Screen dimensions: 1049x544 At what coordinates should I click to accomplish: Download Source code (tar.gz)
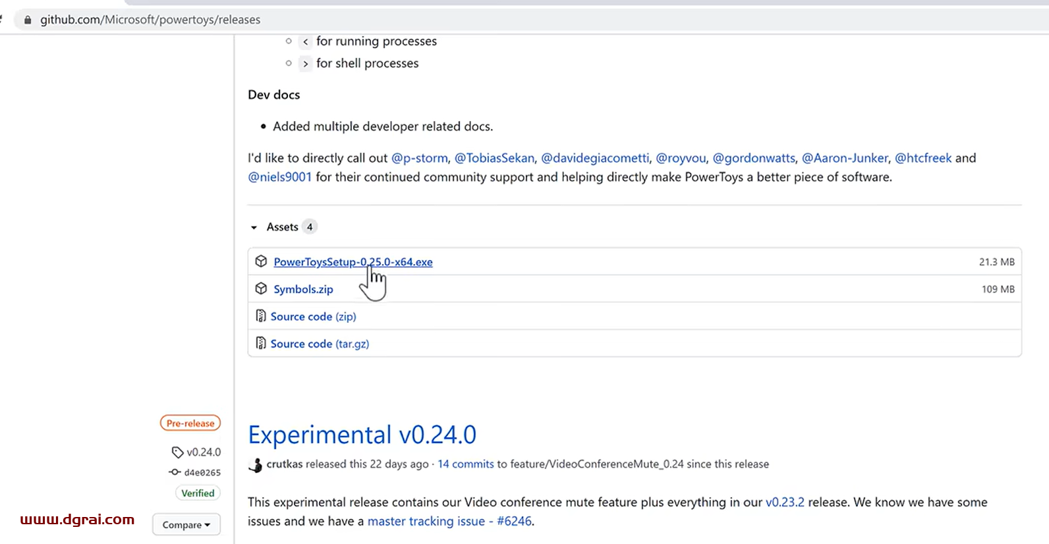coord(320,344)
